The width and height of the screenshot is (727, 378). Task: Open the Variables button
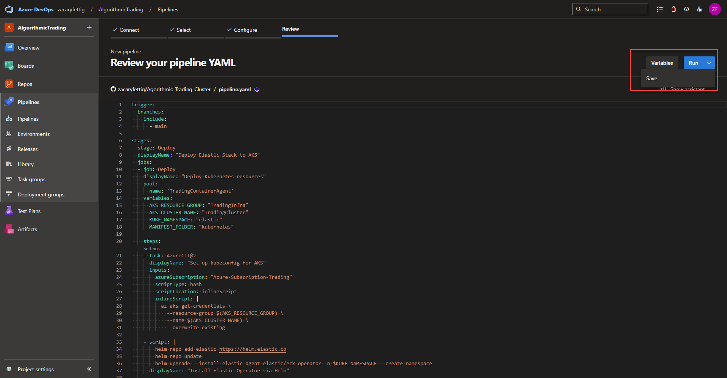pyautogui.click(x=662, y=63)
